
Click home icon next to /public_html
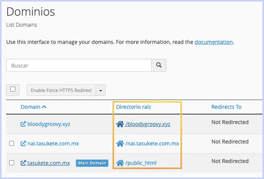120,163
